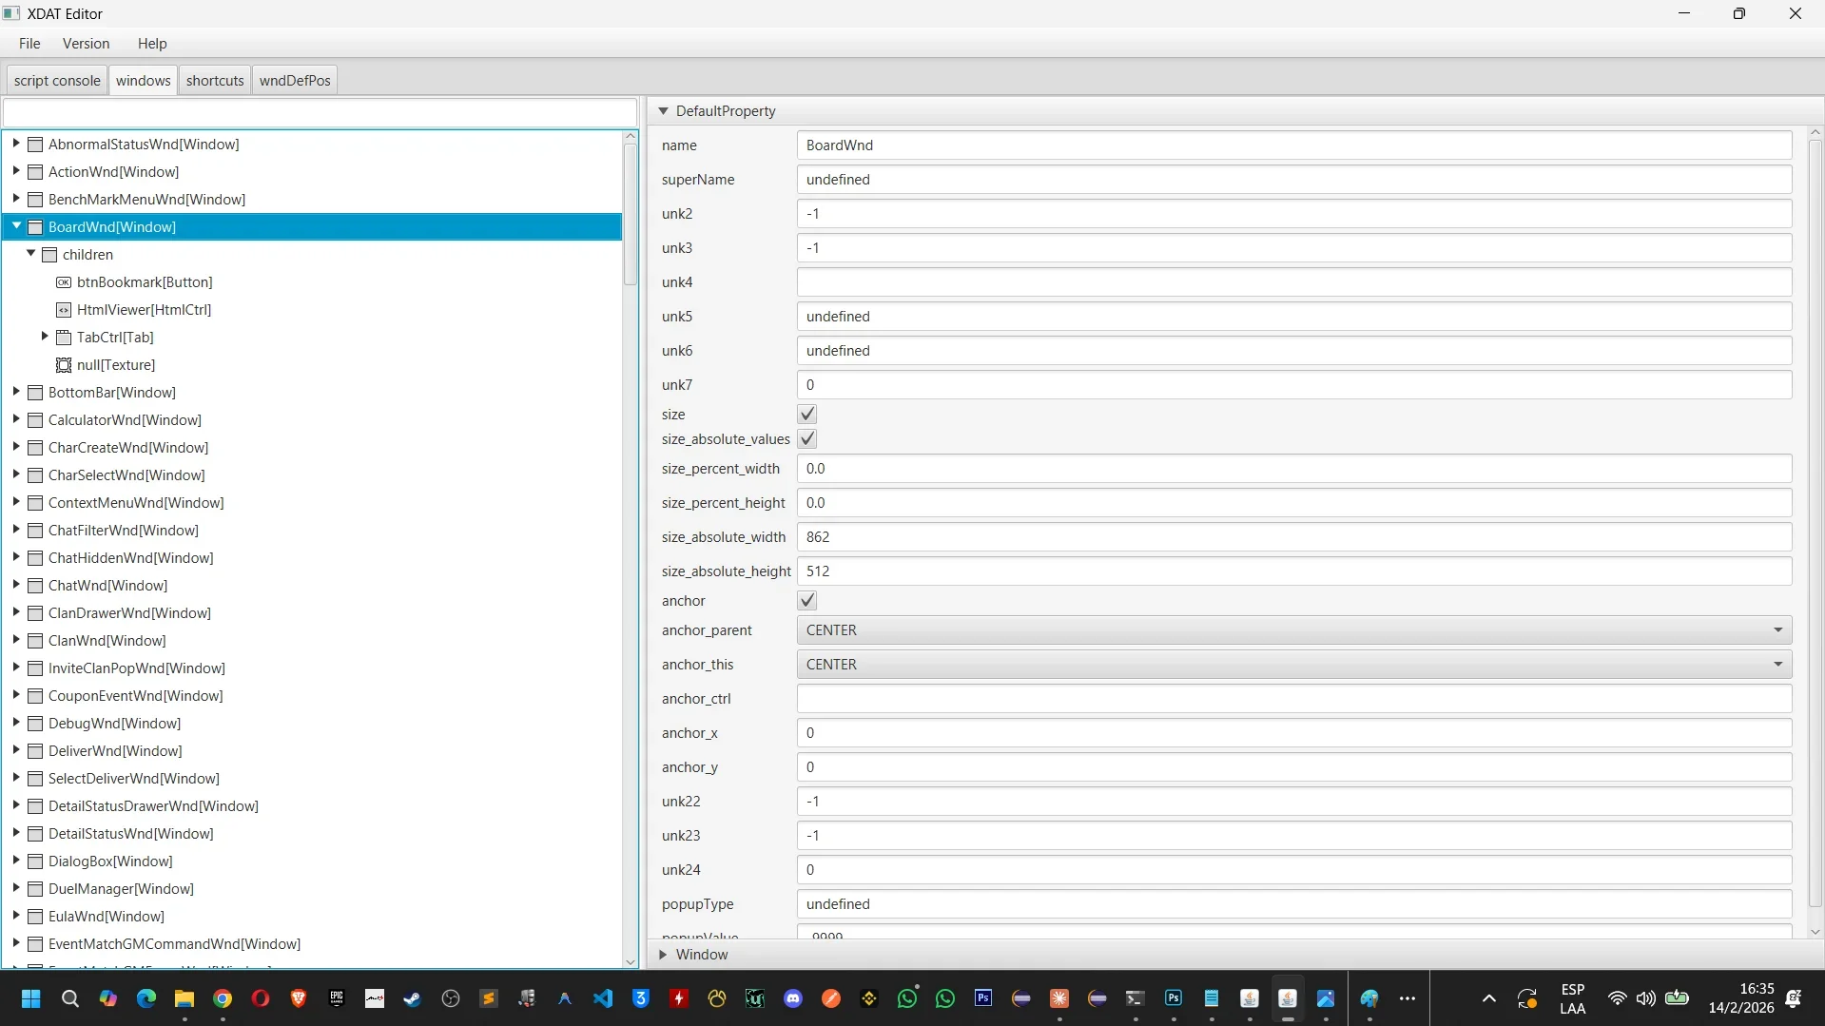Collapse the BoardWnd tree node
Screen dimensions: 1825x1026
point(16,226)
